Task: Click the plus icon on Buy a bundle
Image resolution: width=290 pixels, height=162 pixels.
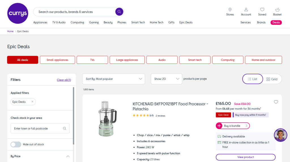Action: coord(219,126)
